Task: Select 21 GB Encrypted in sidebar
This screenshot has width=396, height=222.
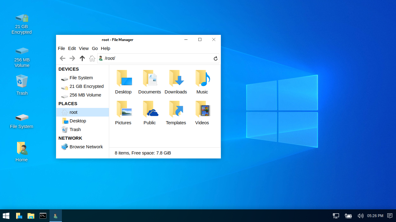Action: coord(82,86)
